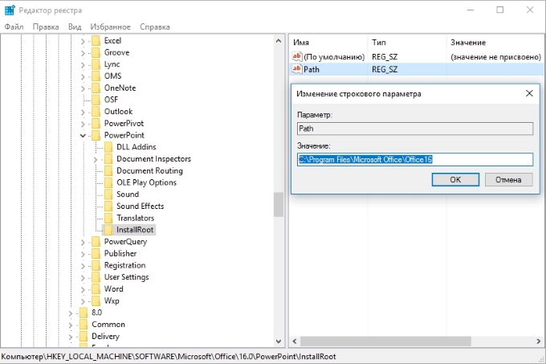The width and height of the screenshot is (546, 364).
Task: Expand the Registration key
Action: tap(83, 266)
